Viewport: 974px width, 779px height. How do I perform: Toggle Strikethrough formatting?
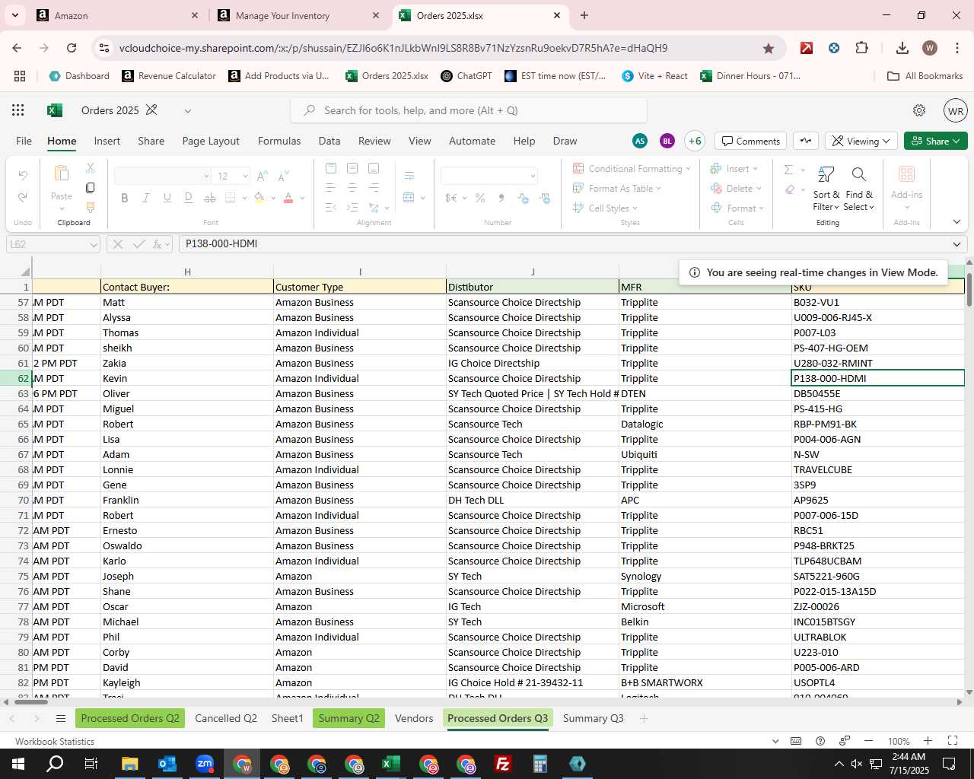tap(210, 198)
